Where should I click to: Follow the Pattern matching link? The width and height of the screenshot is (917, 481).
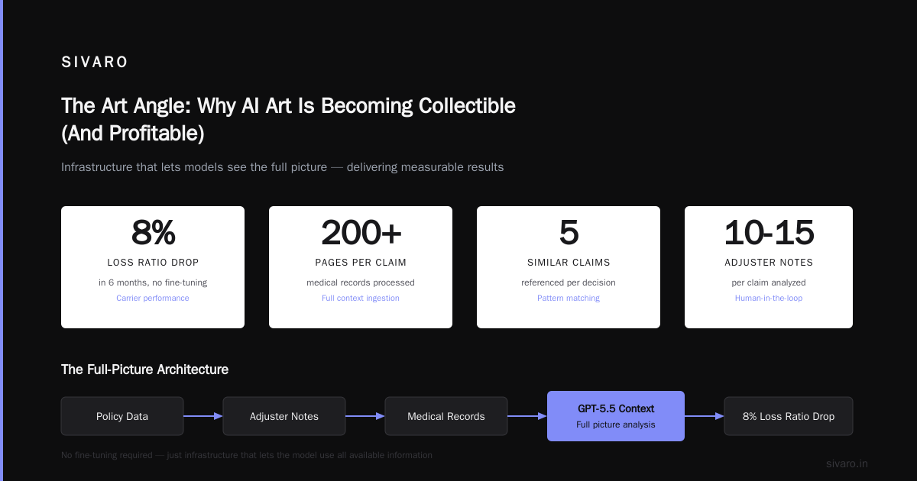point(569,298)
